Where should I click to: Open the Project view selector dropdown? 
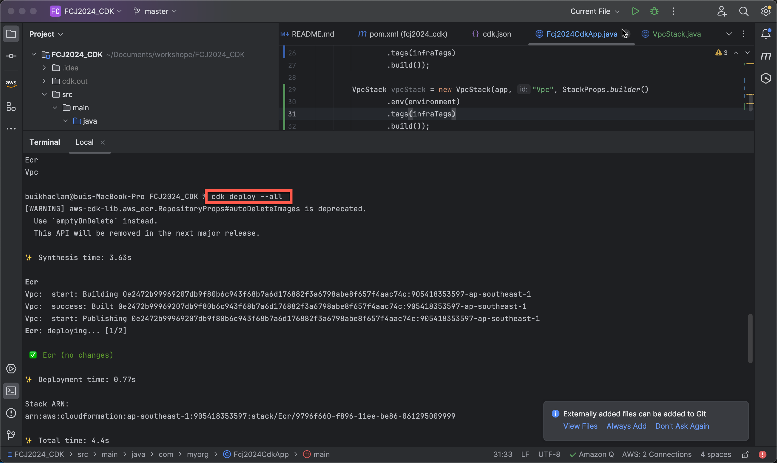pos(46,34)
